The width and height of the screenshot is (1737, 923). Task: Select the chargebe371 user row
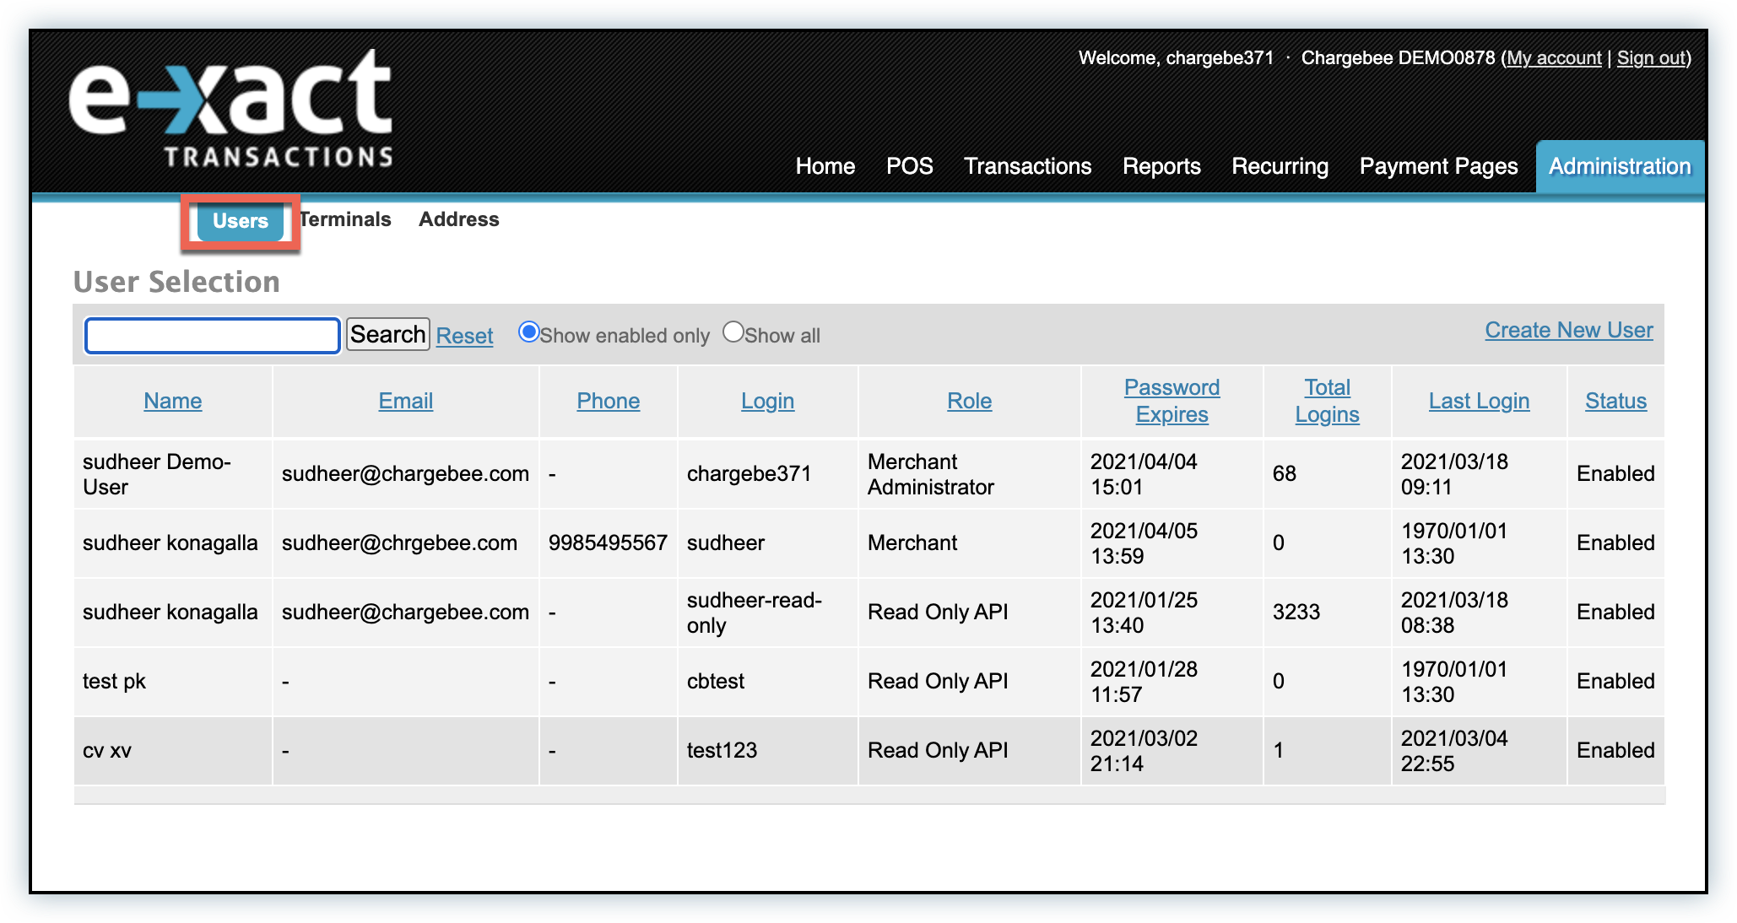click(749, 474)
